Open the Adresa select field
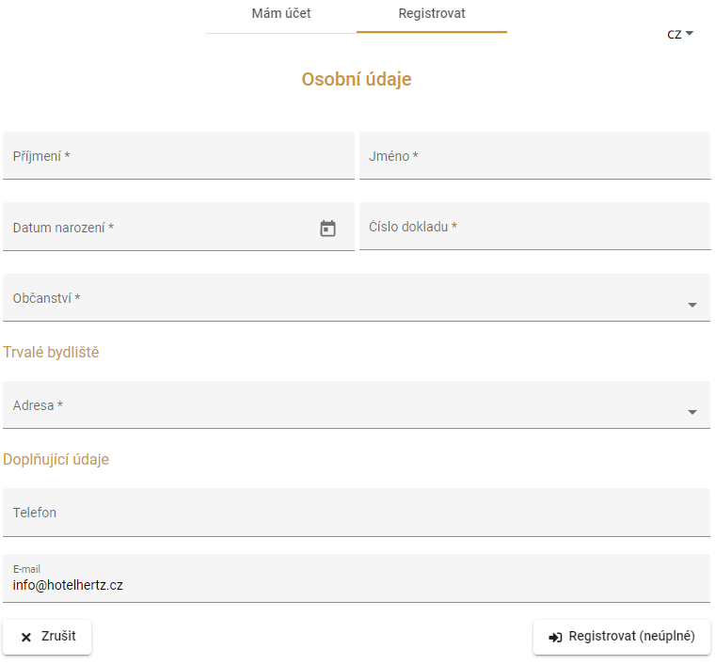This screenshot has width=716, height=664. (x=357, y=404)
